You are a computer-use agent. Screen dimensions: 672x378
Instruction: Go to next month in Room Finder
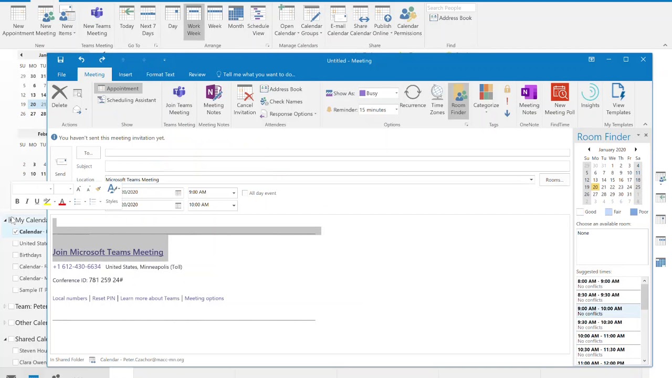point(636,150)
